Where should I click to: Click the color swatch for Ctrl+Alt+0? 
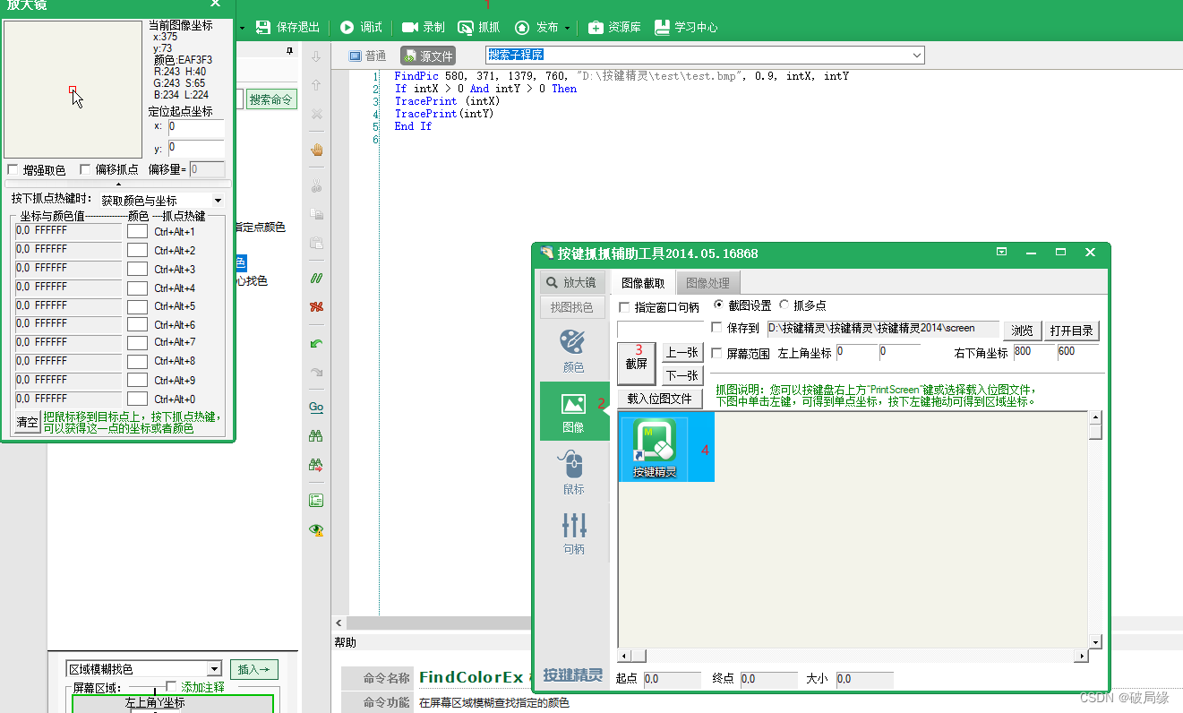[137, 399]
